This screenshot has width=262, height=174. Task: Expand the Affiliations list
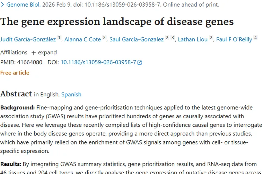click(x=44, y=53)
